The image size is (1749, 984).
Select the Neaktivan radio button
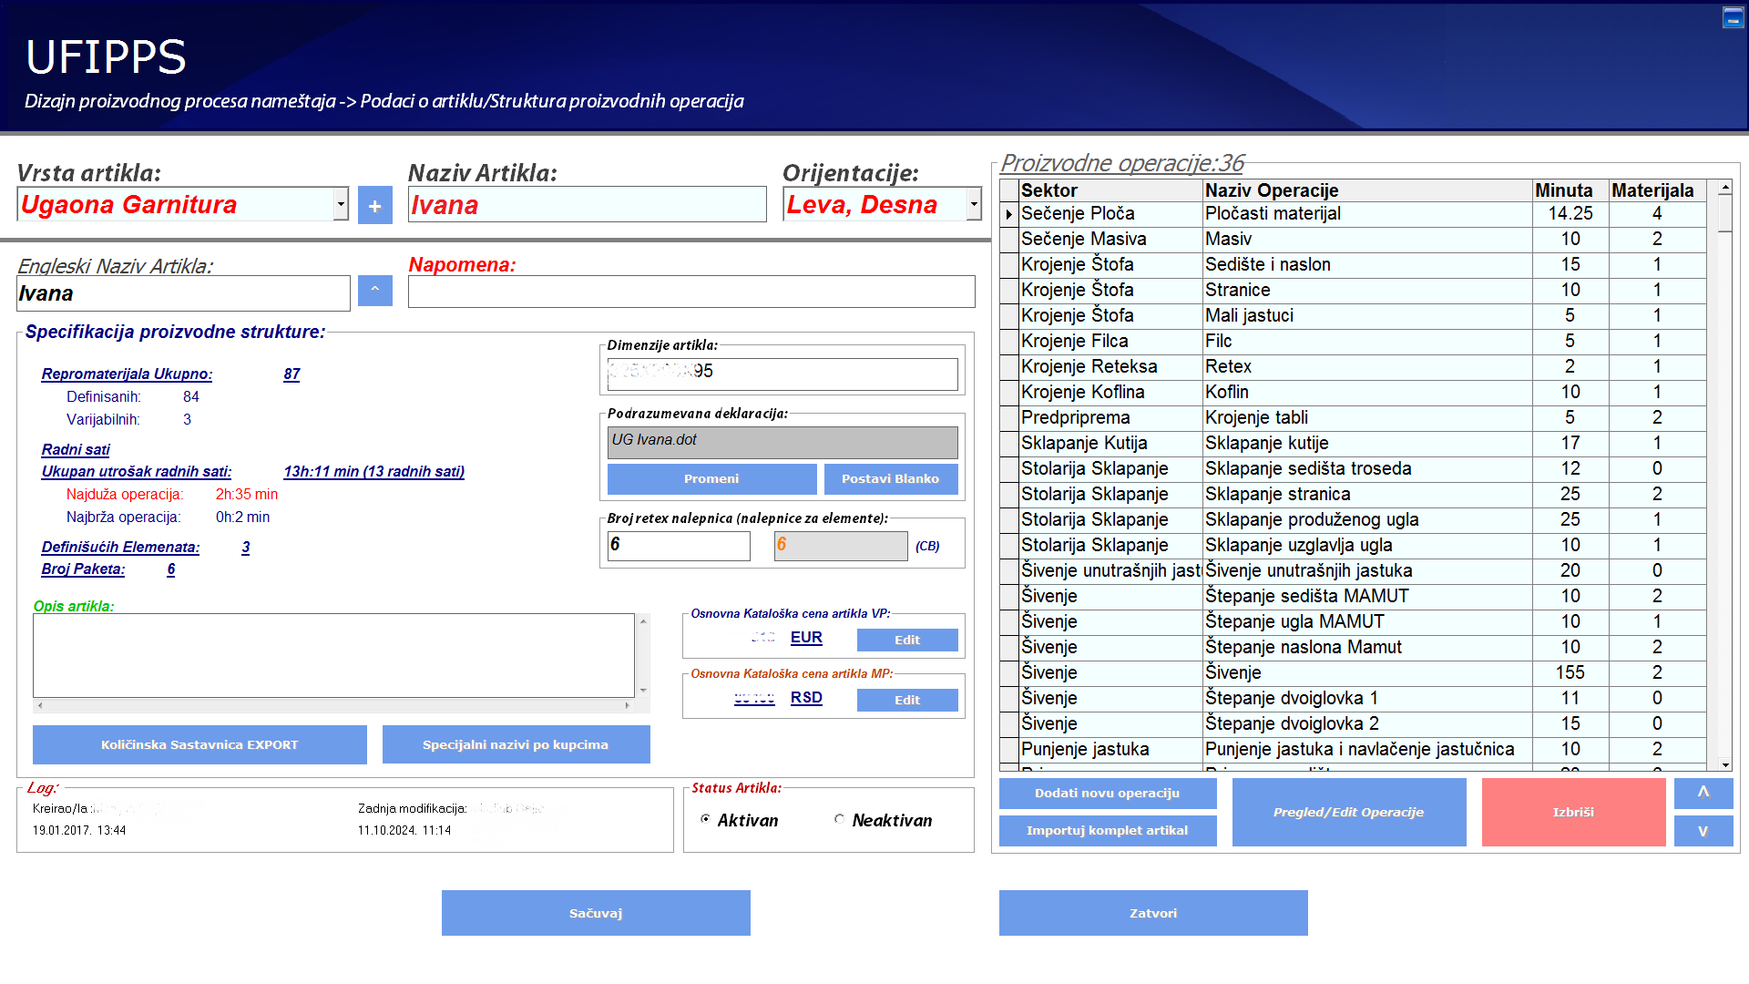[x=839, y=819]
